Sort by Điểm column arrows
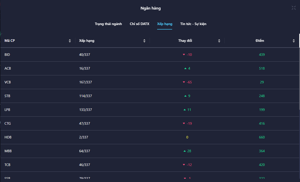This screenshot has width=300, height=182. point(294,41)
